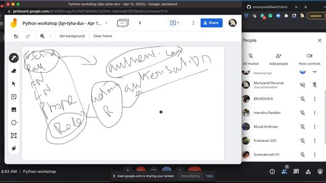326x183 pixels.
Task: Open the zoom magnifier control
Action: point(42,36)
